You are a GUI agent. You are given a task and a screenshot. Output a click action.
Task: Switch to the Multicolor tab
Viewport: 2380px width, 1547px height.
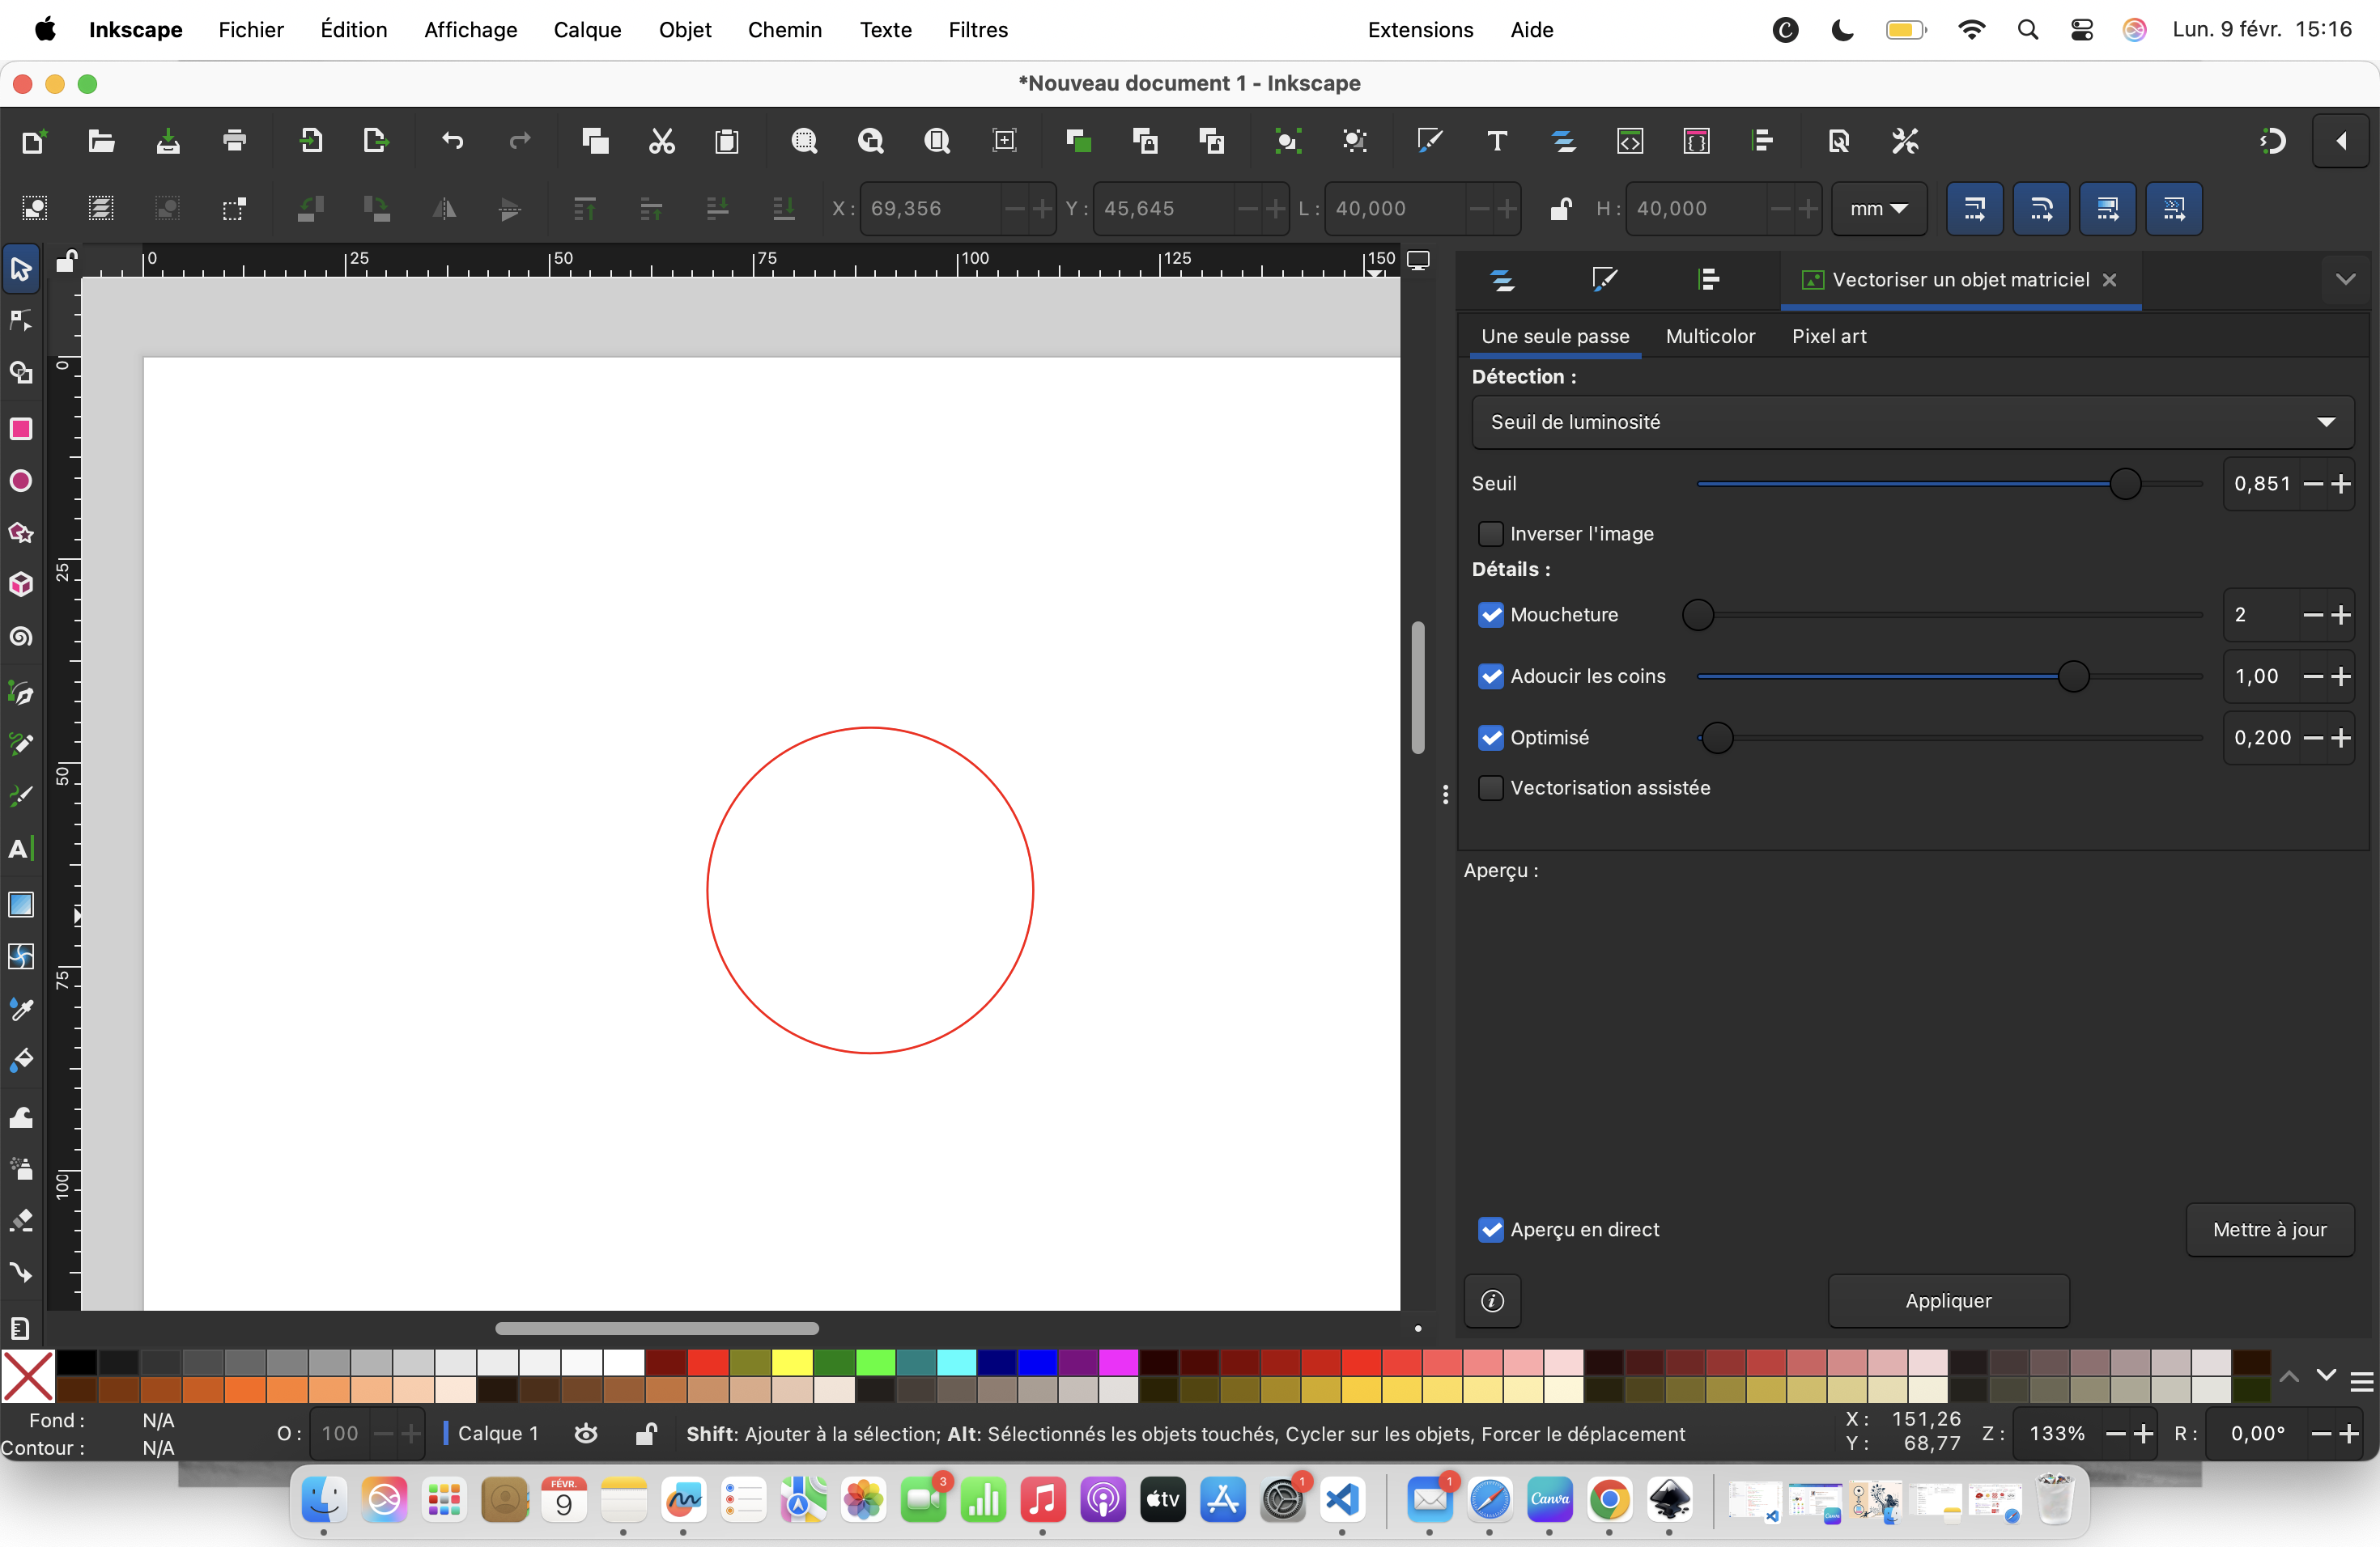tap(1710, 337)
